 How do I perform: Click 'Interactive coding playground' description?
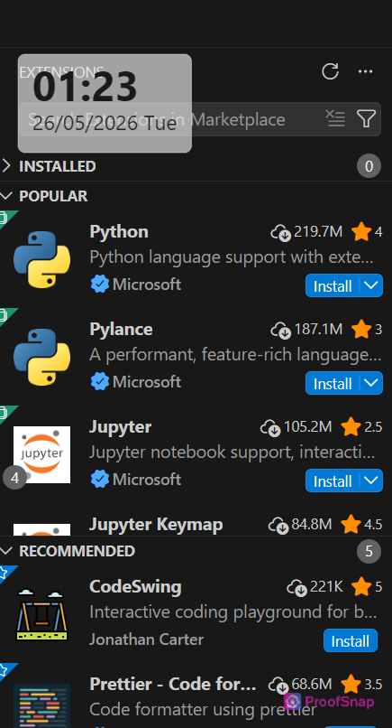(232, 611)
